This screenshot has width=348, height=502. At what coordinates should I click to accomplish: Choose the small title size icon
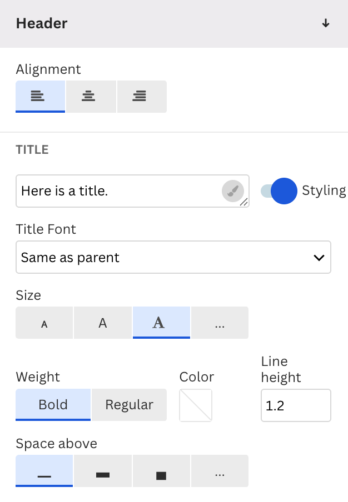(44, 323)
